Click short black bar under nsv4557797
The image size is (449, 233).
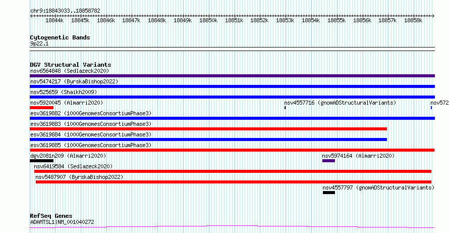click(x=329, y=193)
